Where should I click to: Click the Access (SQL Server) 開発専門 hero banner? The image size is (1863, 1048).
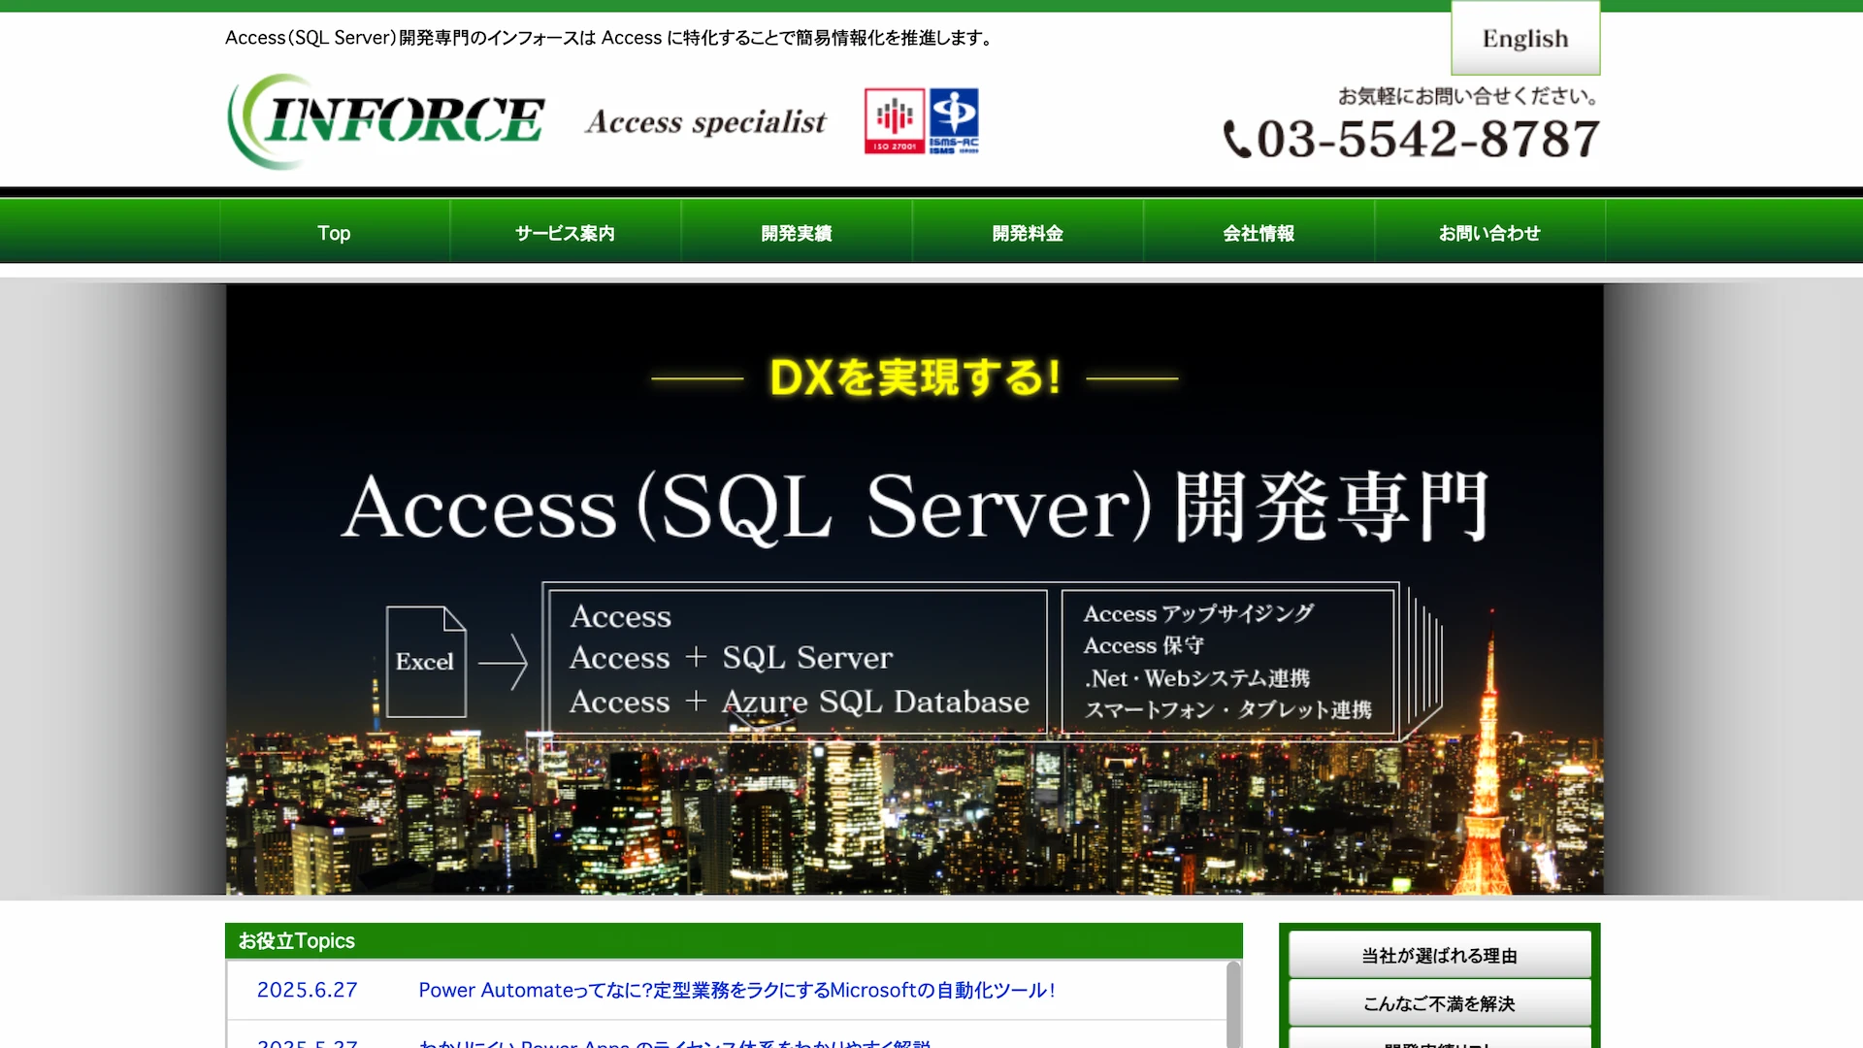(x=914, y=589)
